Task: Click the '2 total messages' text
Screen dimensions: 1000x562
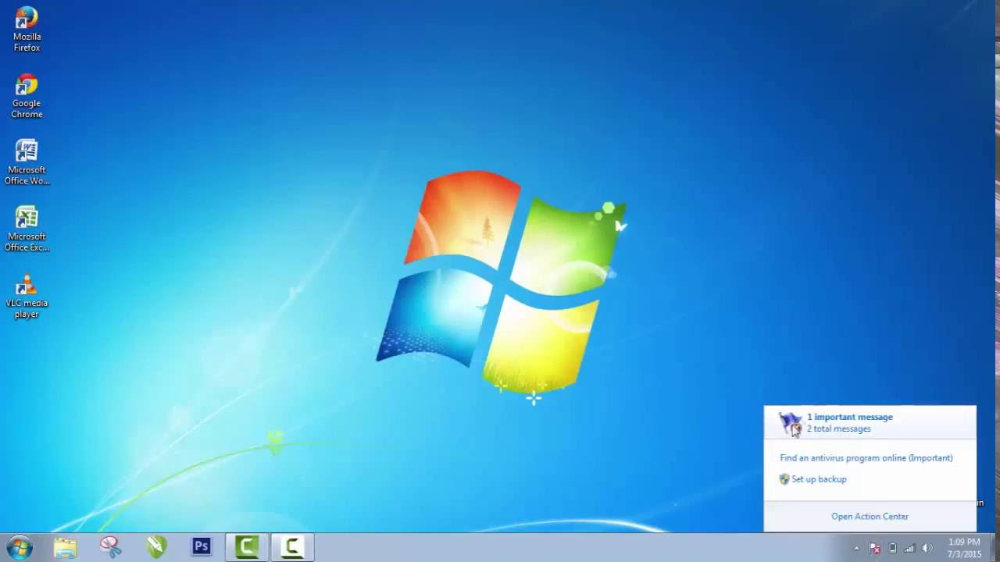Action: point(838,429)
